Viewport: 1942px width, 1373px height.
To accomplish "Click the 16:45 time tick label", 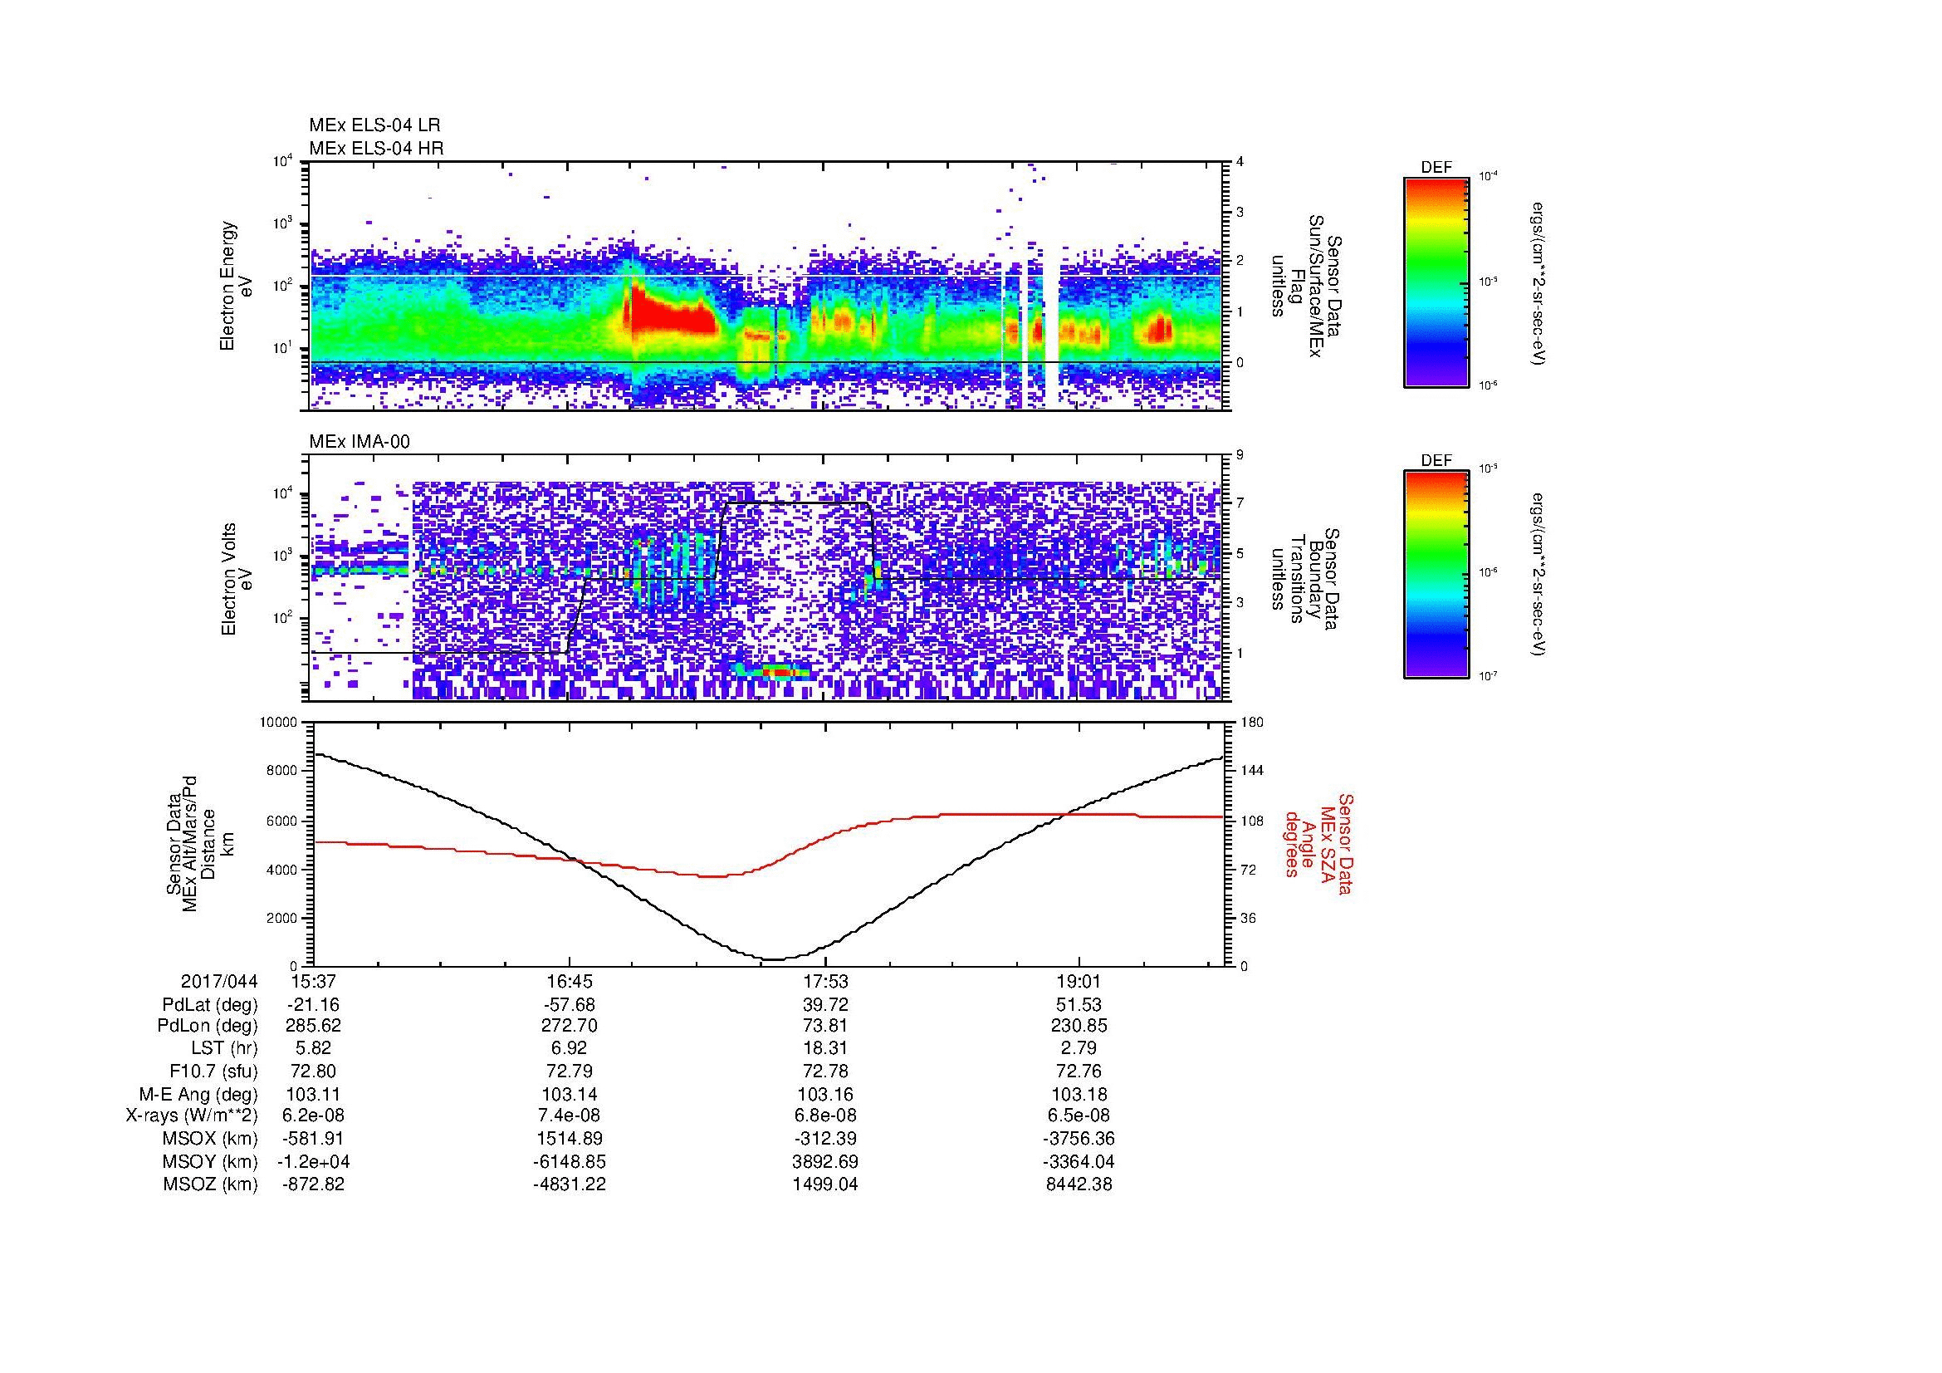I will click(x=570, y=981).
